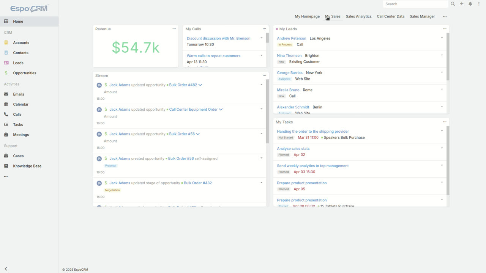Image resolution: width=486 pixels, height=273 pixels.
Task: Click the plus quick-create icon
Action: 462,4
